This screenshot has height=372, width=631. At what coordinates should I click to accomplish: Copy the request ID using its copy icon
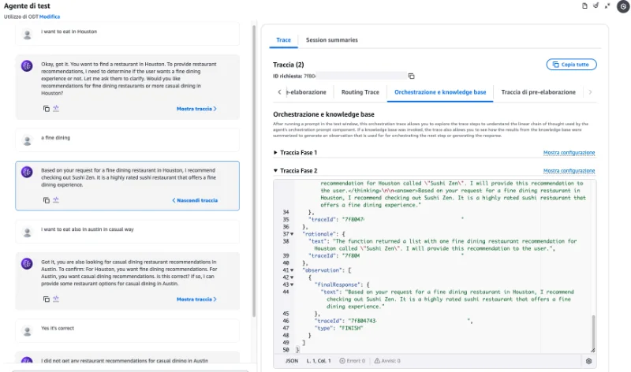[411, 76]
